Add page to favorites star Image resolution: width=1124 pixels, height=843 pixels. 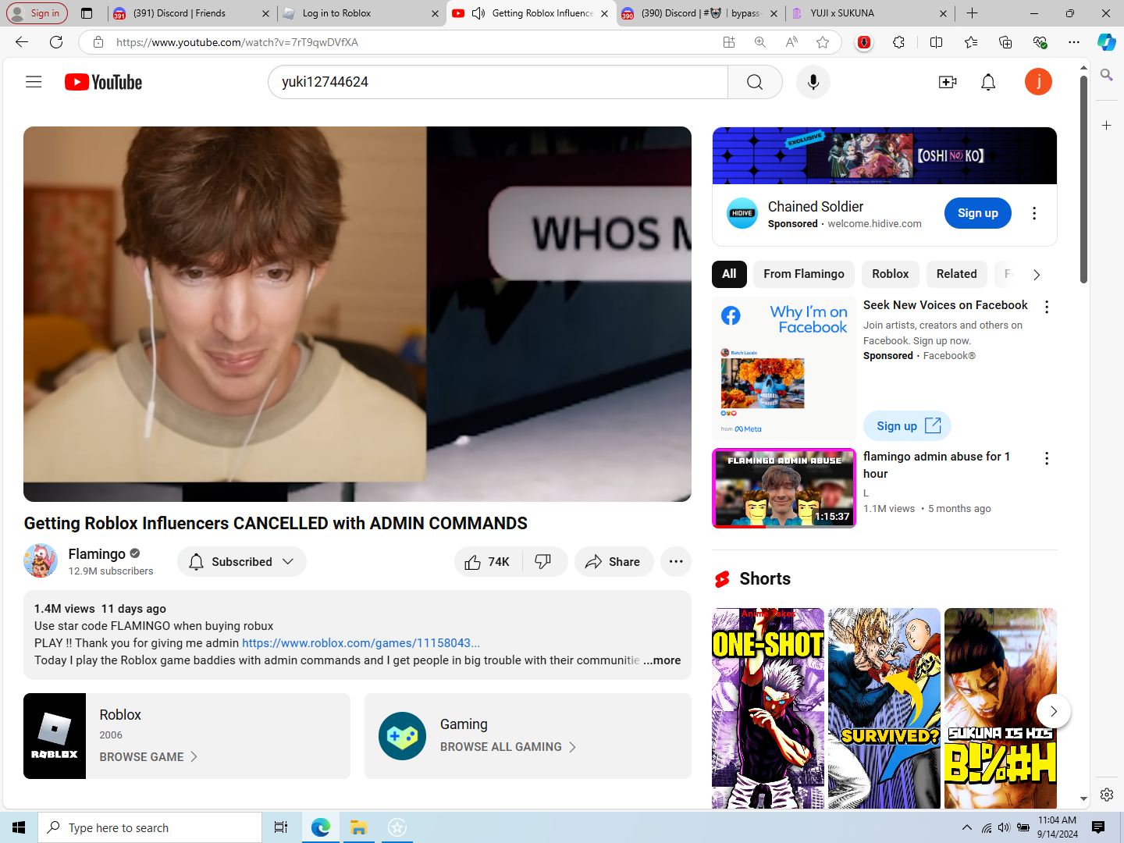pyautogui.click(x=823, y=42)
